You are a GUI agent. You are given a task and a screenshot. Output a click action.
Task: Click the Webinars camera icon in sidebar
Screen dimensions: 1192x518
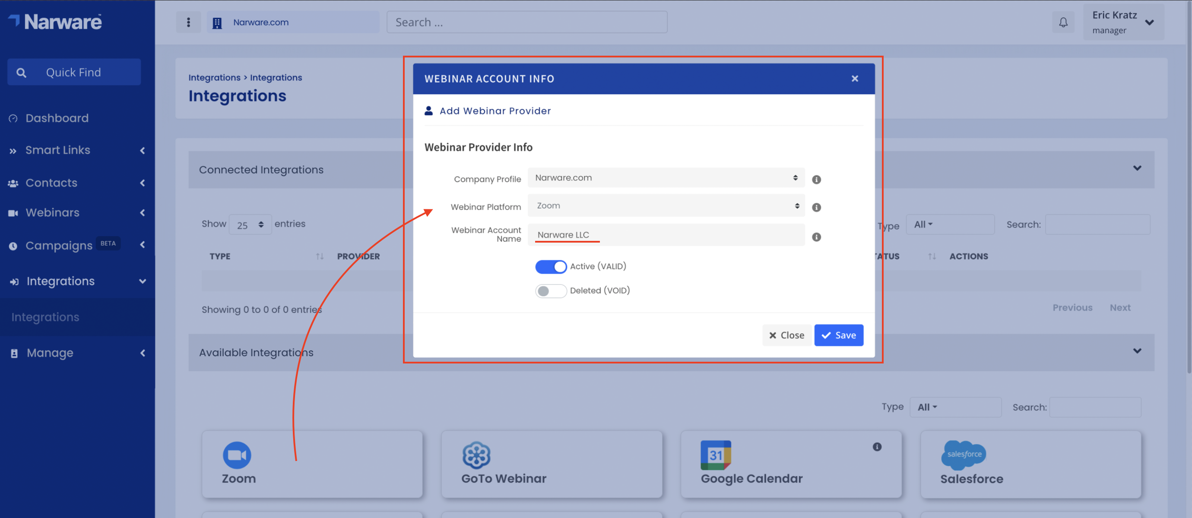tap(13, 213)
